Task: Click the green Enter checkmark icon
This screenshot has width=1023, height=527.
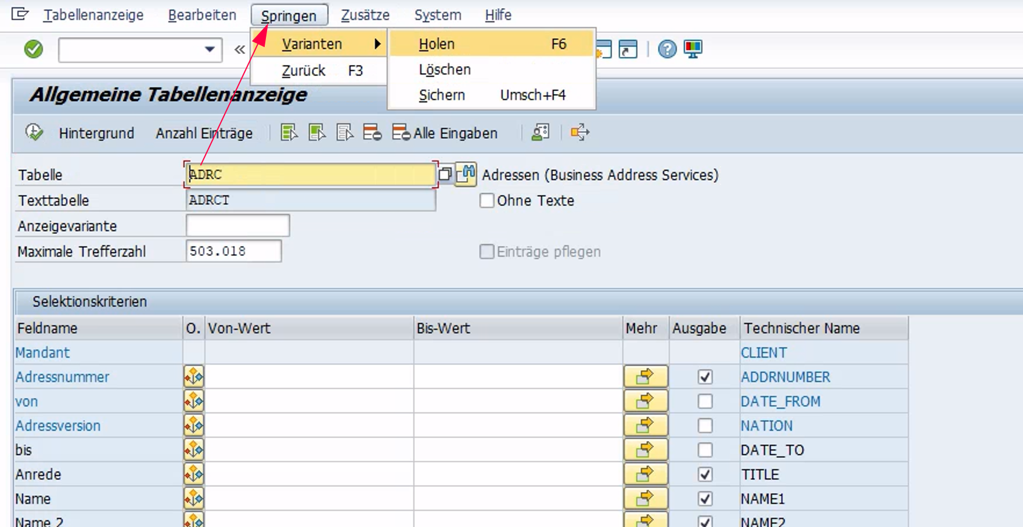Action: (34, 49)
